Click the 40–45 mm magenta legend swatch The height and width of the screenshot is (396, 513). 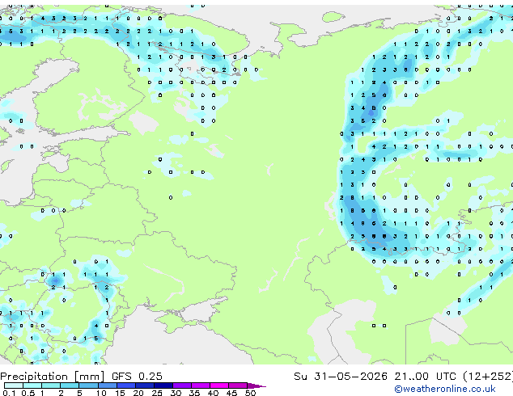coord(219,385)
